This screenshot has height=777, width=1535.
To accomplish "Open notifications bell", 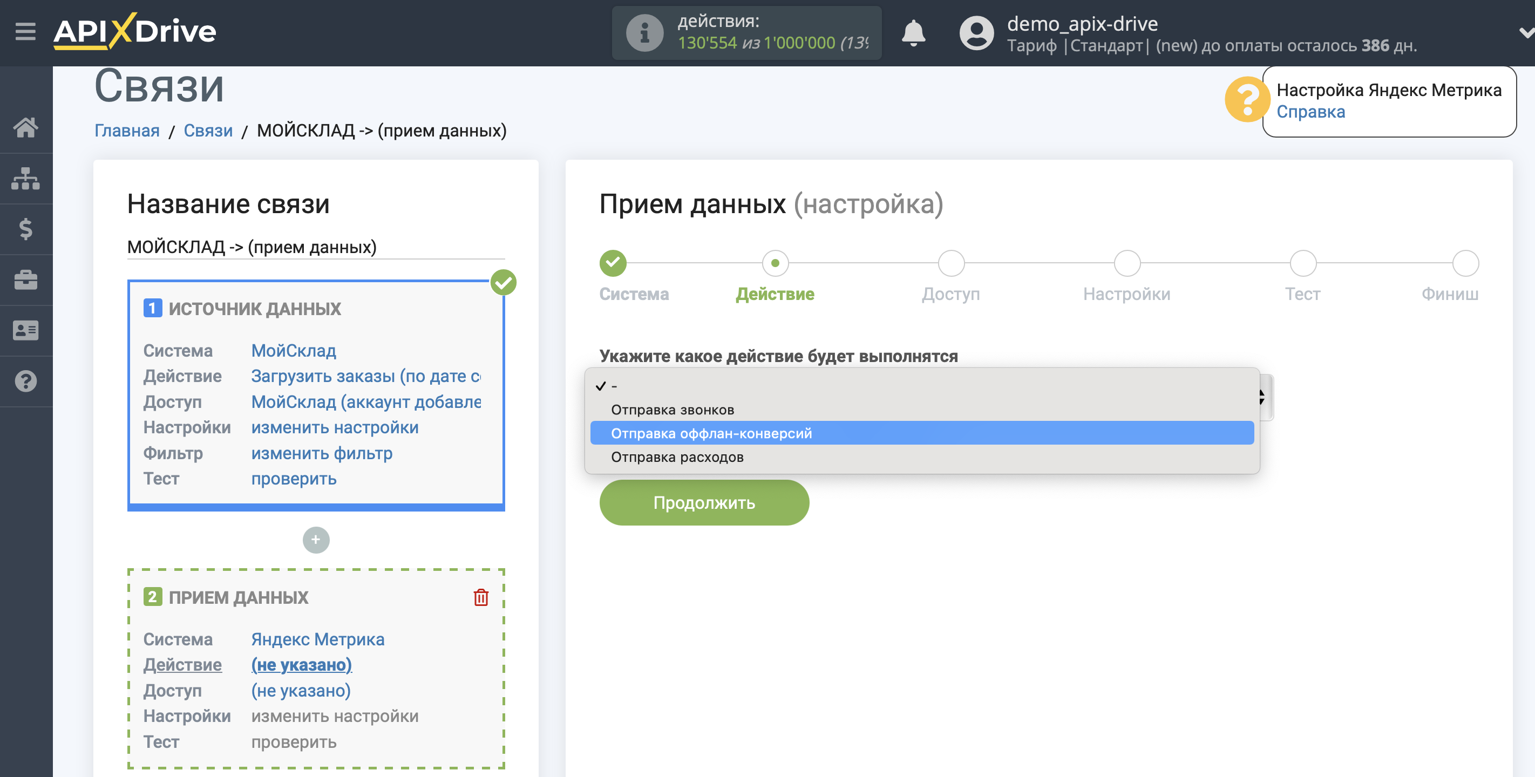I will (x=913, y=33).
